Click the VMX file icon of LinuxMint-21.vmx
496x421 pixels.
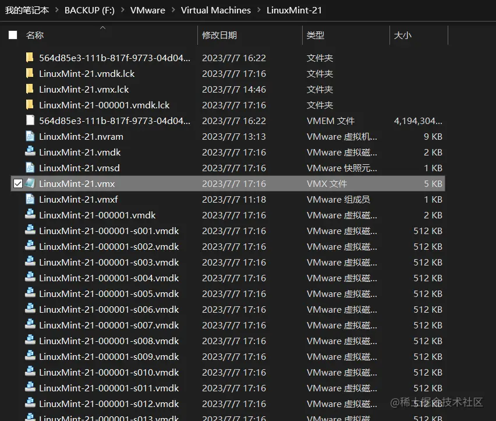(30, 183)
